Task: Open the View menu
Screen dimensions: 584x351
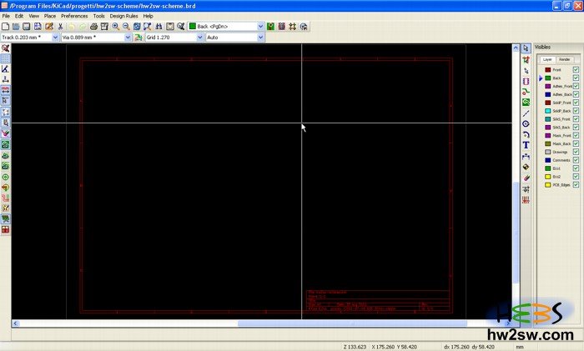Action: [x=34, y=16]
